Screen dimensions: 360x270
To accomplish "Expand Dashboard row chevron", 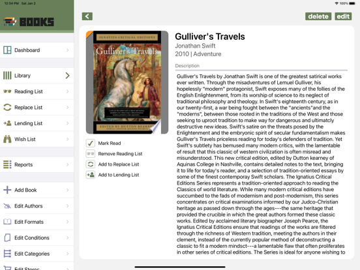I will 68,50.
